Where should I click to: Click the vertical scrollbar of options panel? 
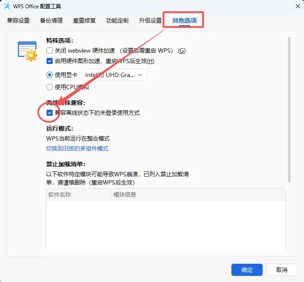click(x=289, y=110)
